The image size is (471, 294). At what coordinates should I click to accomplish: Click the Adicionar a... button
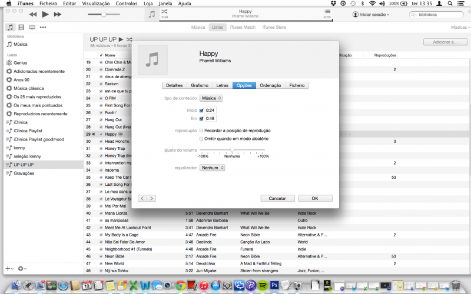445,42
